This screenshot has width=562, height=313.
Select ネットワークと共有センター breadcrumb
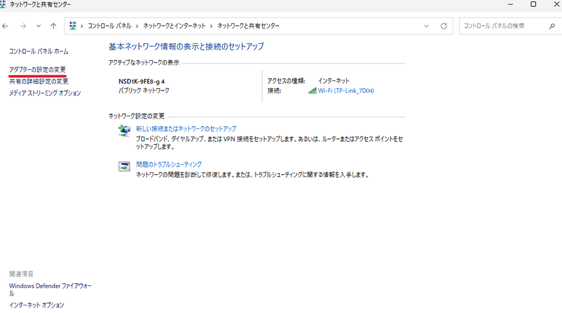248,26
